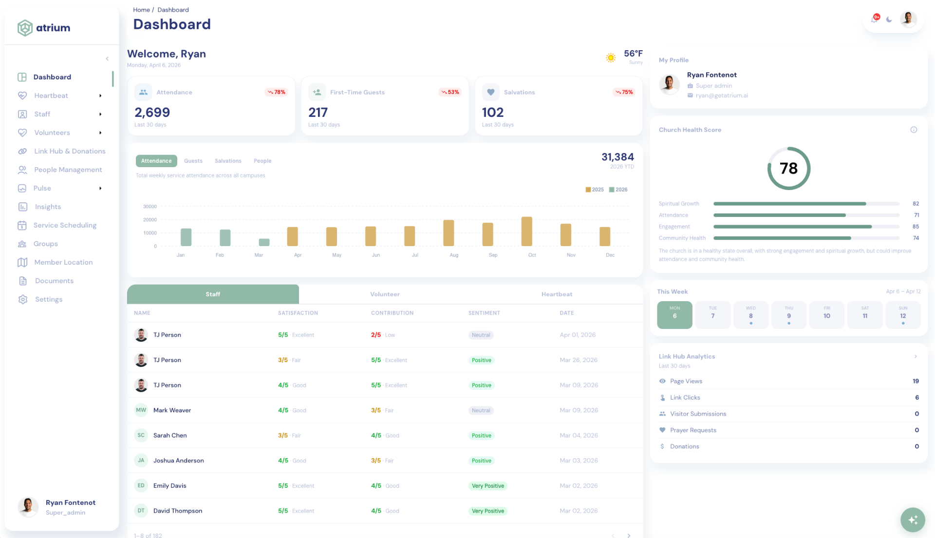This screenshot has height=538, width=935.
Task: Select Wednesday 8 in This Week
Action: point(750,315)
